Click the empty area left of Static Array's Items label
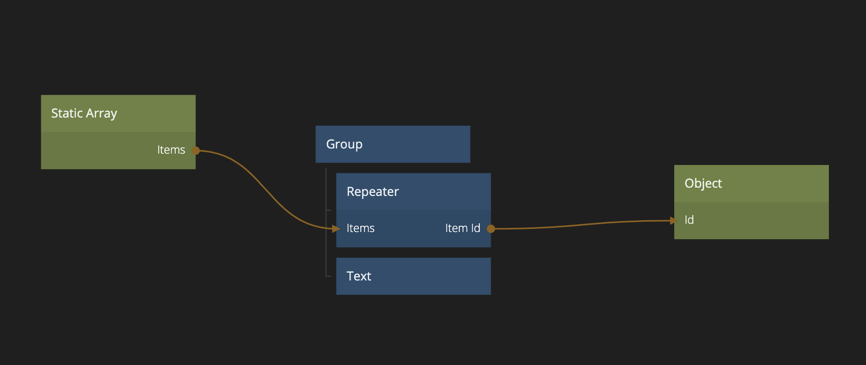Screen dimensions: 866x365 pyautogui.click(x=93, y=151)
